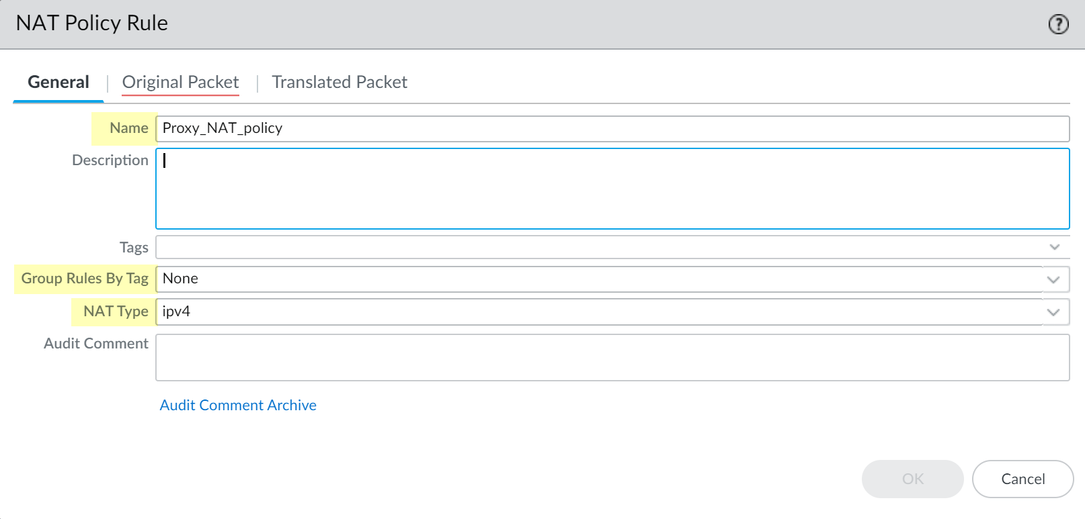Click the Name field containing Proxy_NAT_policy
The width and height of the screenshot is (1085, 519).
pyautogui.click(x=612, y=128)
